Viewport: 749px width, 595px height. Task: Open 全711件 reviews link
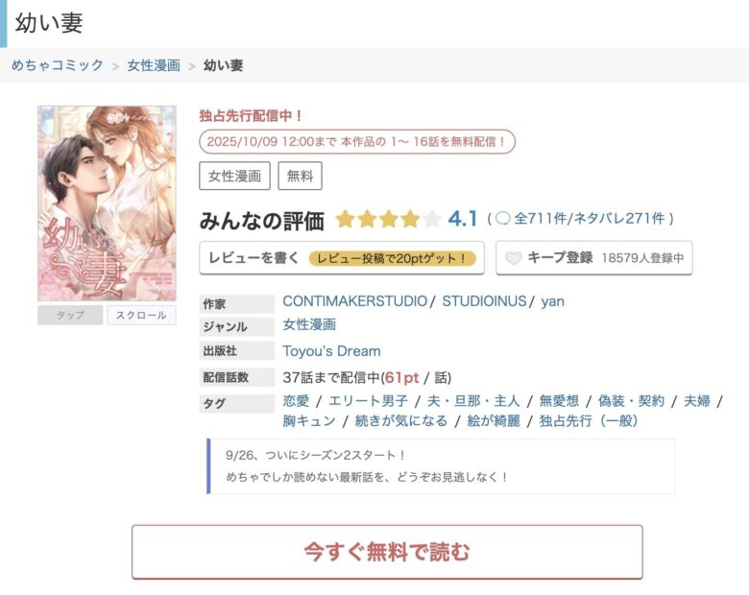(540, 219)
